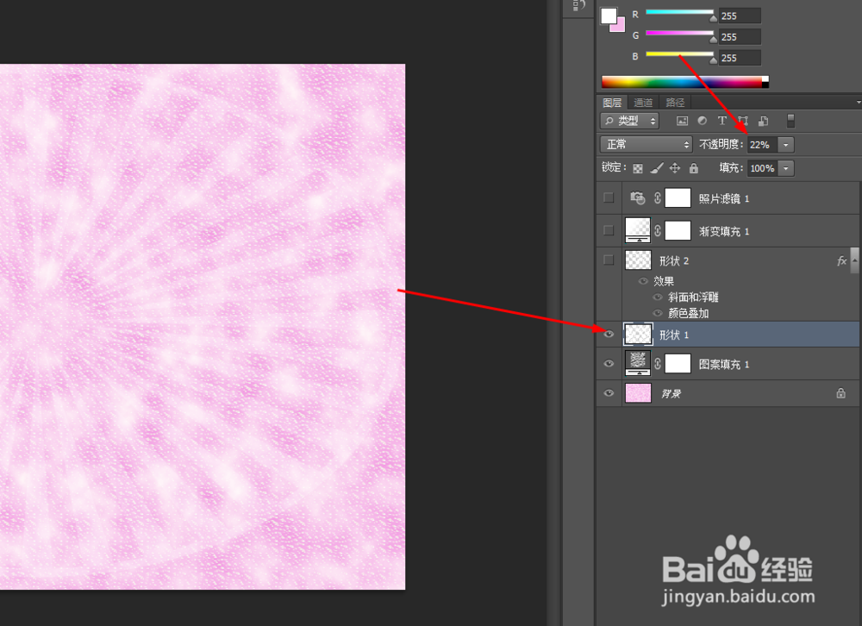Image resolution: width=862 pixels, height=626 pixels.
Task: Switch to the 路径 tab
Action: [x=675, y=103]
